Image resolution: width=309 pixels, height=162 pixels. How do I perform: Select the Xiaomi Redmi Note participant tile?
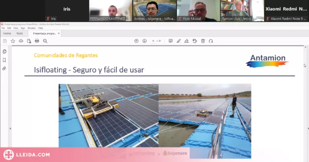tap(286, 10)
